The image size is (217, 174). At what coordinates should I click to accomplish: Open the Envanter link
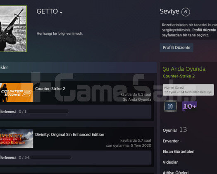coord(171,141)
